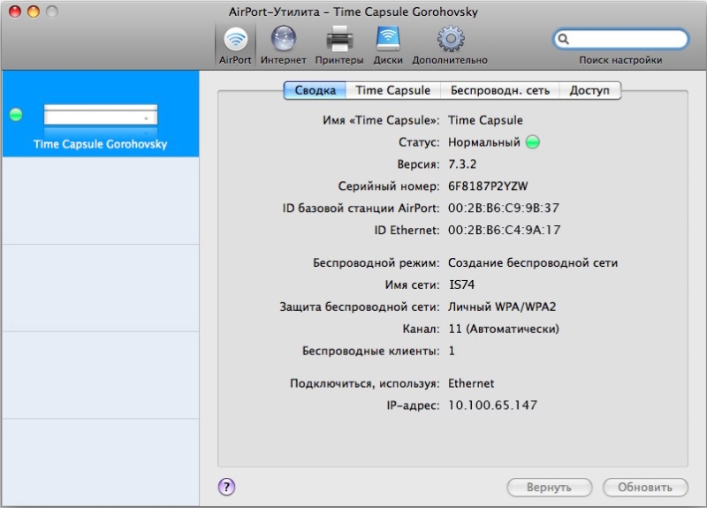Go to the Доступ tab
This screenshot has width=707, height=508.
589,90
